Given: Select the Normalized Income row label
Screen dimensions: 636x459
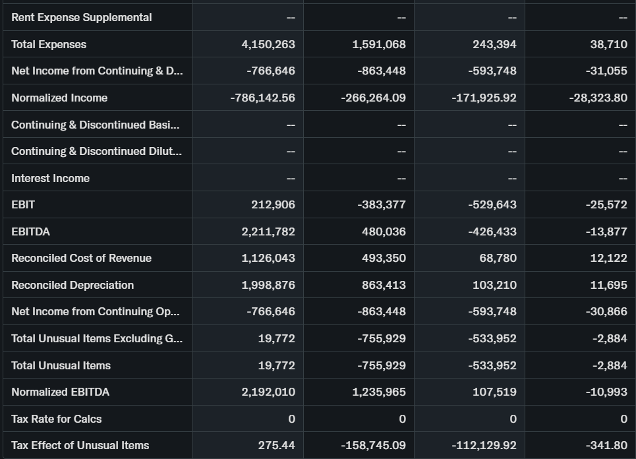Looking at the screenshot, I should point(59,98).
